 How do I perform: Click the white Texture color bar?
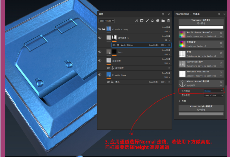201,27
